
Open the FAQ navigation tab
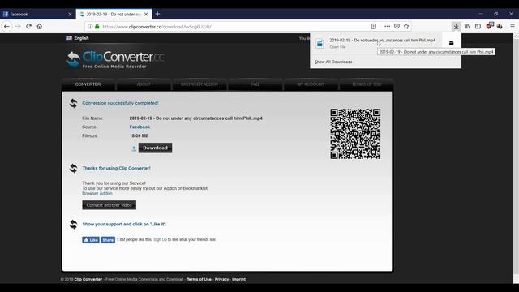coord(255,84)
